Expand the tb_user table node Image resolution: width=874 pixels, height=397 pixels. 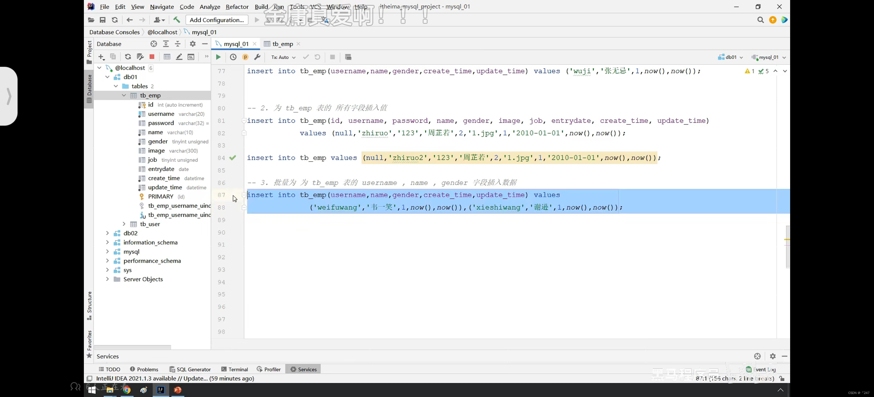[x=124, y=224]
